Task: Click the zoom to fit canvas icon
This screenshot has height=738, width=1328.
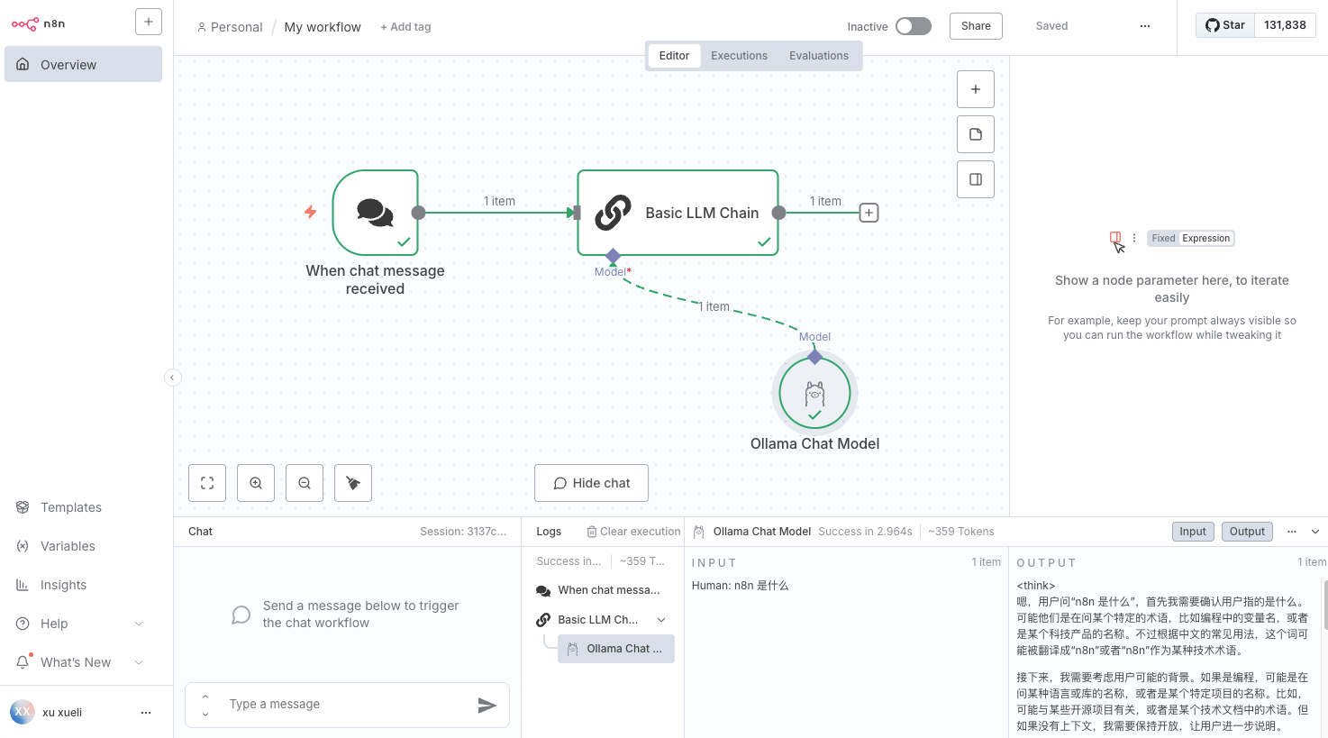Action: pyautogui.click(x=207, y=483)
